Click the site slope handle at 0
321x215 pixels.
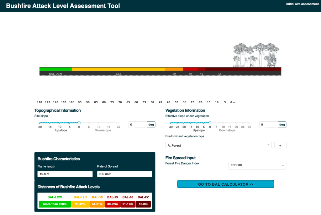click(x=79, y=123)
